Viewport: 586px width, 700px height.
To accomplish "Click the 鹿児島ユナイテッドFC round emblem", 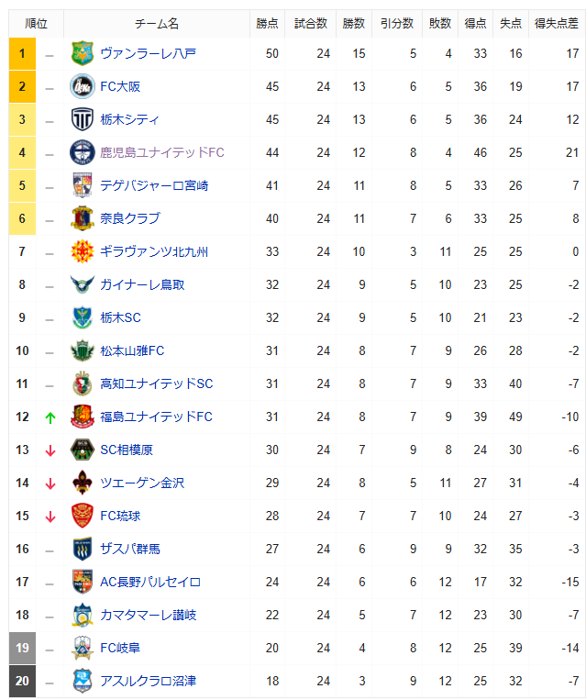I will tap(83, 152).
